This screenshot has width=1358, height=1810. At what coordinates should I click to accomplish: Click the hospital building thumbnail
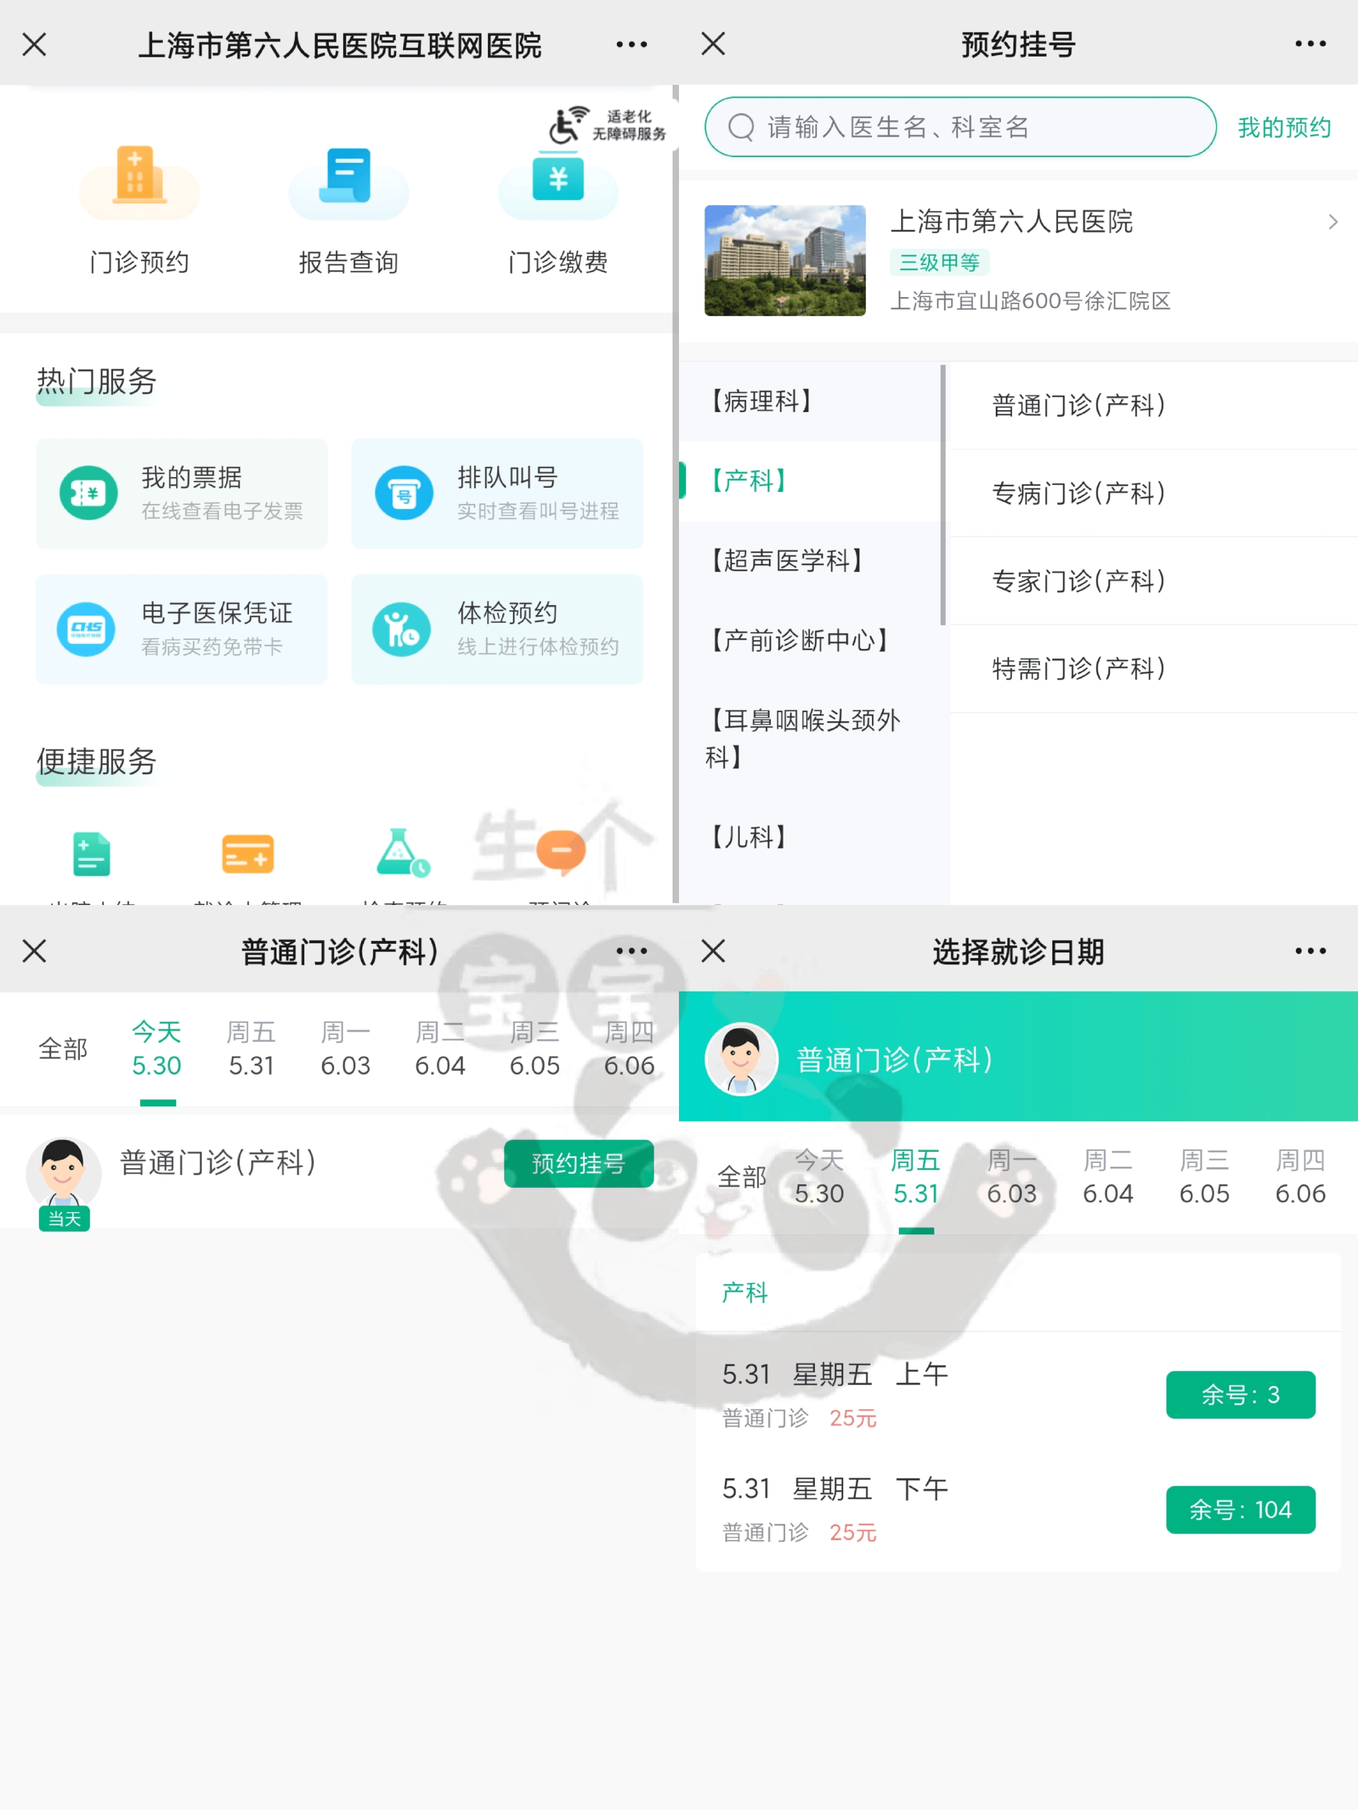point(785,260)
